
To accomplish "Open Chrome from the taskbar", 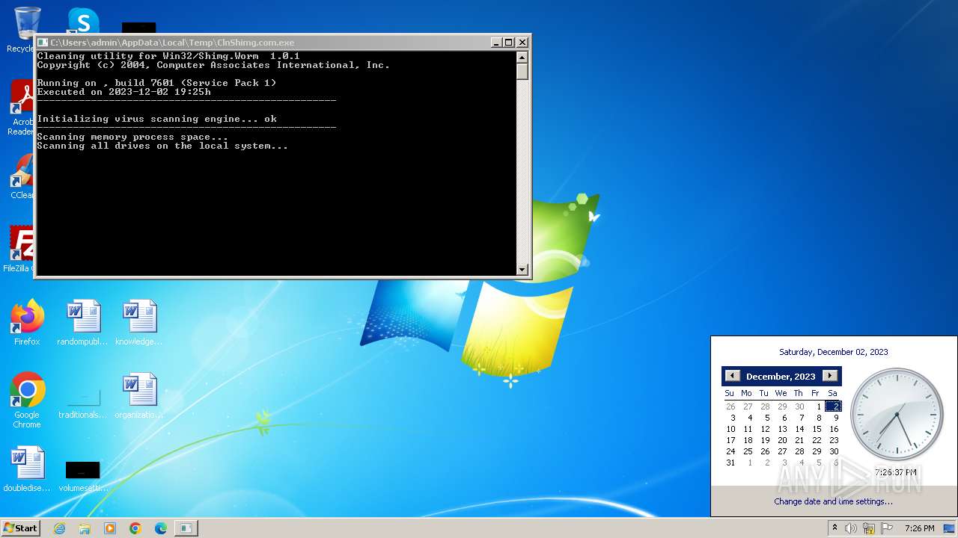I will pos(135,528).
